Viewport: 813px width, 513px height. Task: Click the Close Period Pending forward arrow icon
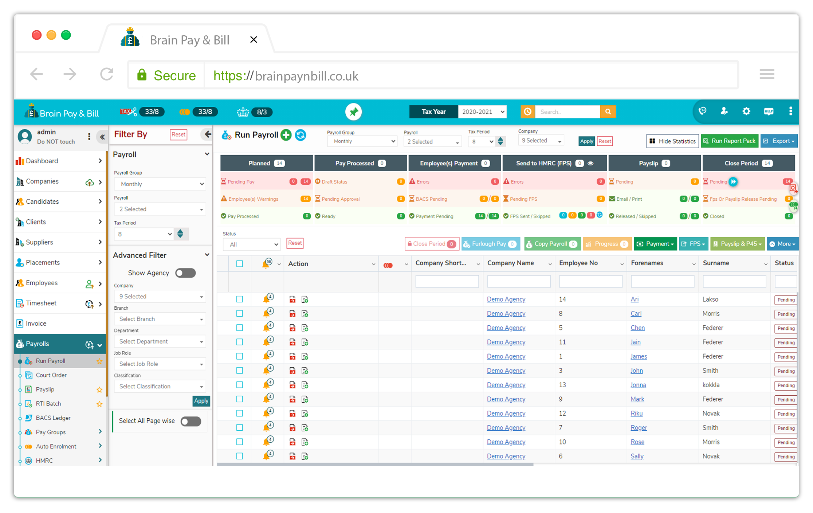pos(733,181)
